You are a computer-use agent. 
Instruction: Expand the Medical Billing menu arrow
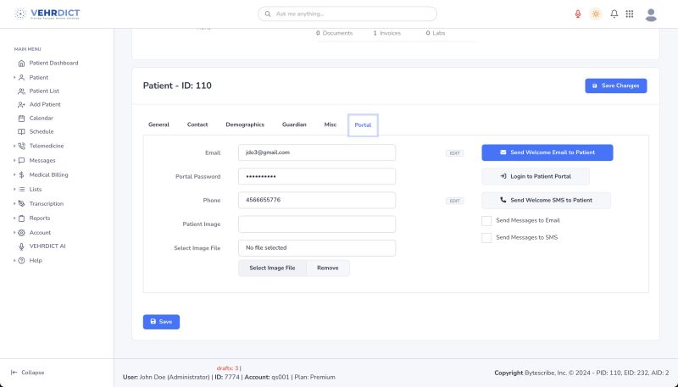pos(14,175)
